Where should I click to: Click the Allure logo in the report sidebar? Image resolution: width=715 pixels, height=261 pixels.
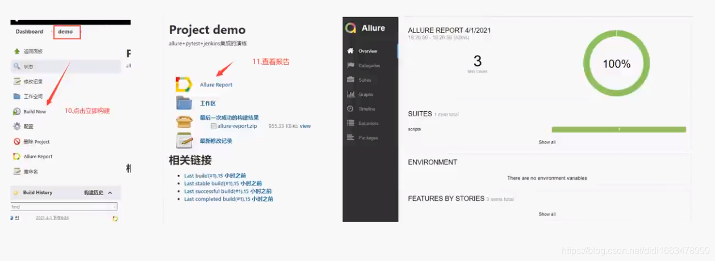[351, 28]
